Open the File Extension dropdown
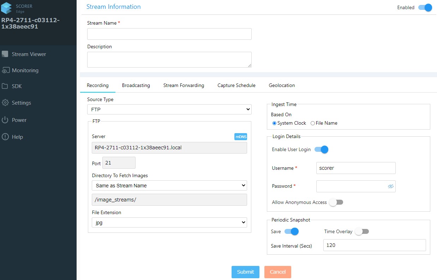The image size is (437, 280). pos(169,223)
